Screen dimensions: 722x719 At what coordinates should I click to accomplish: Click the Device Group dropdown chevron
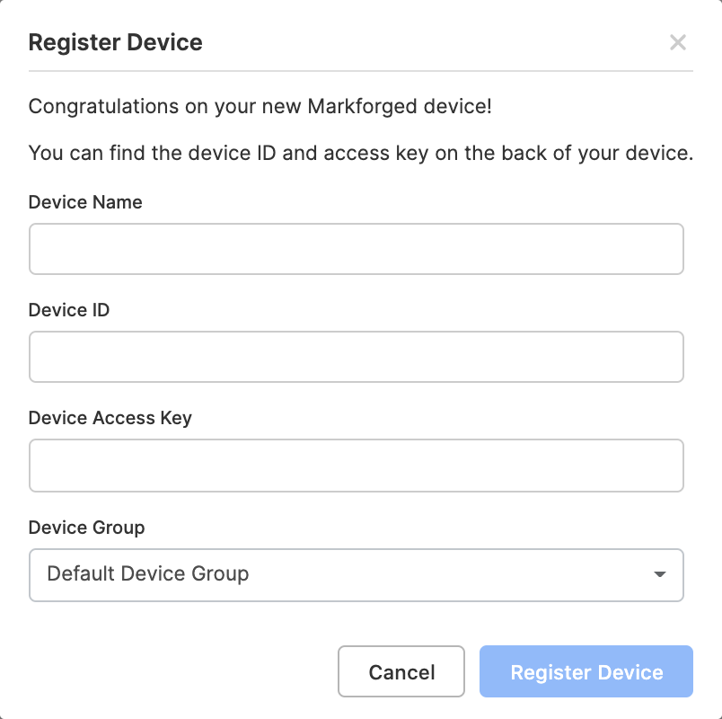659,575
